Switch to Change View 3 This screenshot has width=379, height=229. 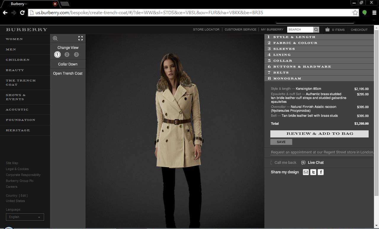click(76, 54)
